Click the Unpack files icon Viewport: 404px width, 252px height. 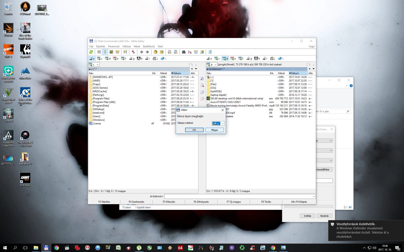point(162,52)
